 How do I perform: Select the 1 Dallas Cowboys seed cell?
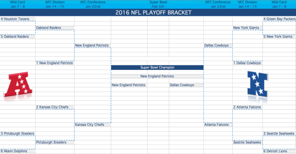click(247, 63)
